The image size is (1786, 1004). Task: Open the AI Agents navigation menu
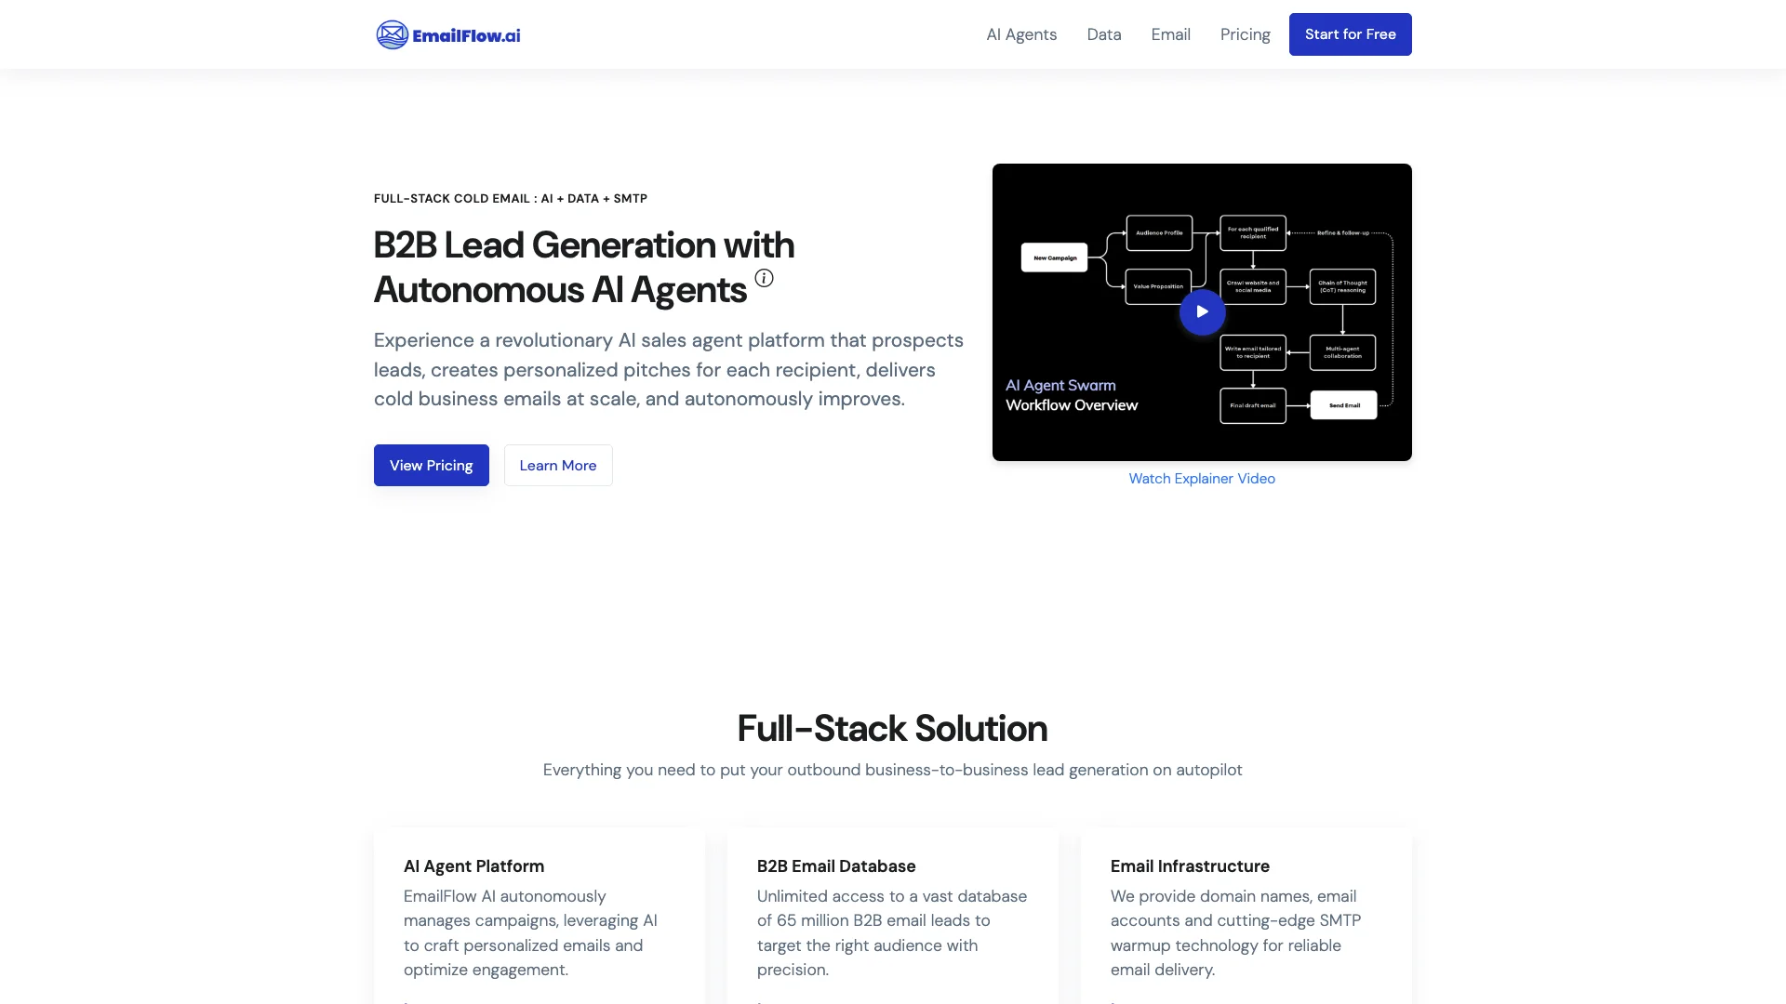point(1020,34)
